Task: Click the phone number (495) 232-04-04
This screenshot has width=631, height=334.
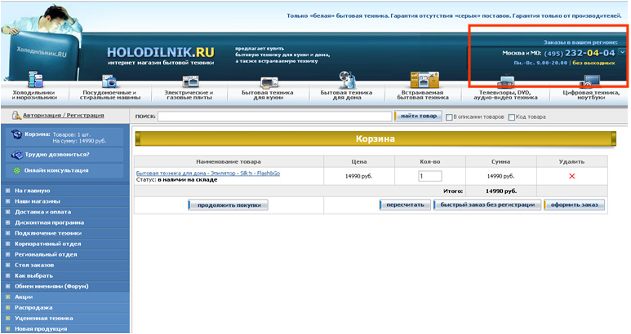Action: [580, 53]
